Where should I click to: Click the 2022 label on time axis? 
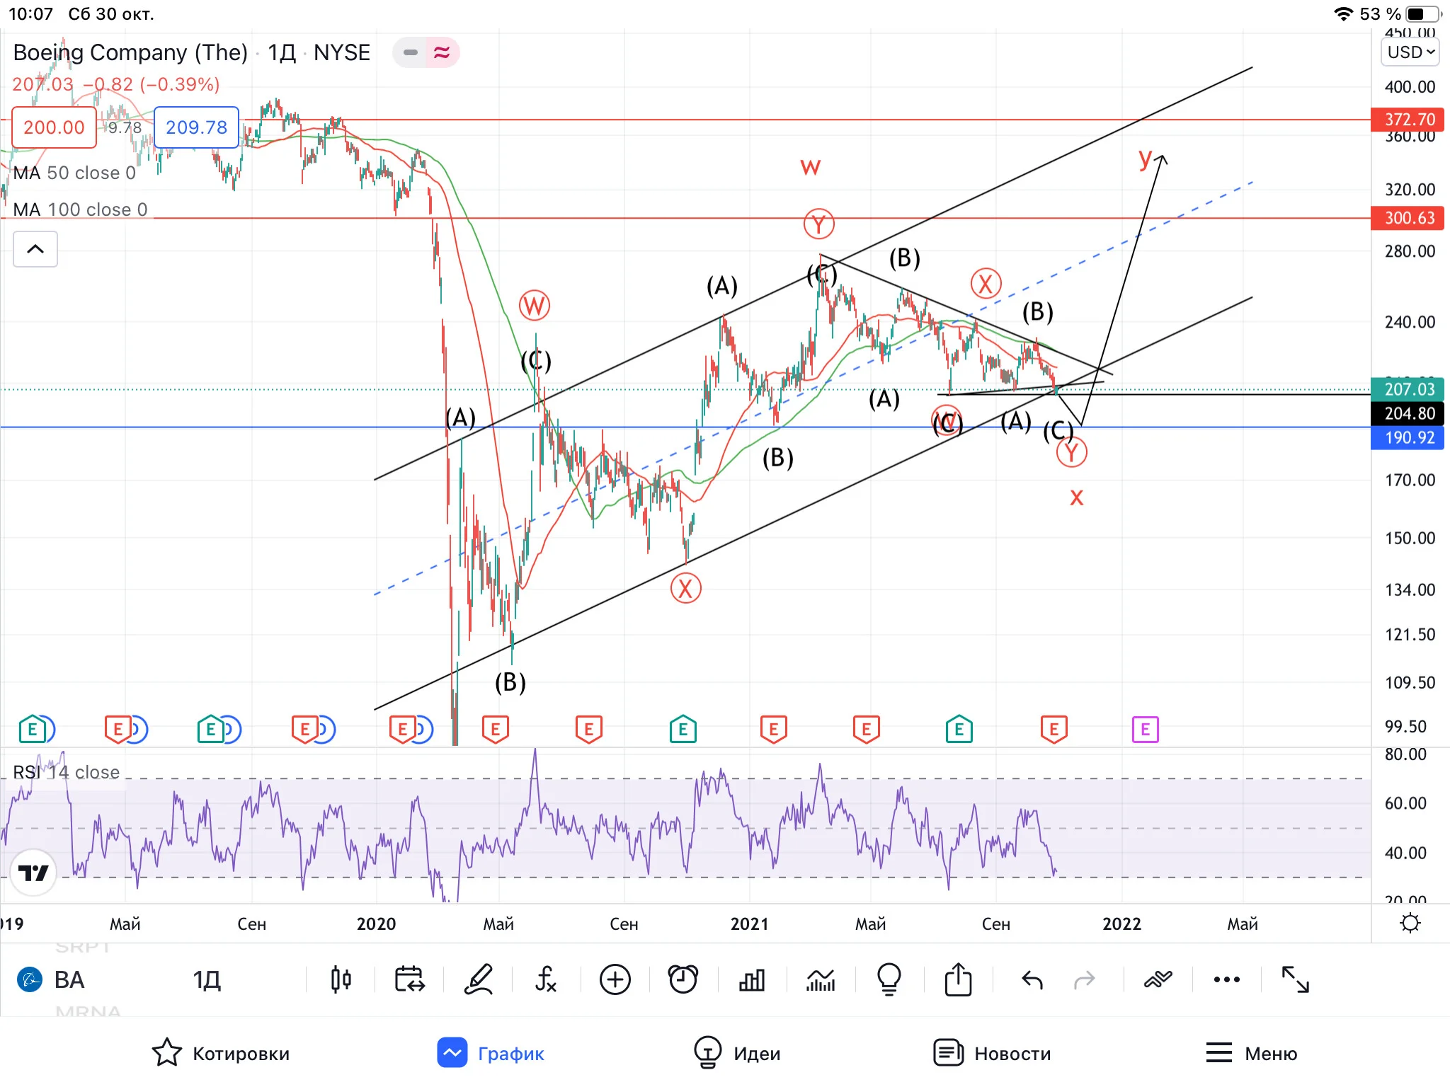click(x=1121, y=924)
